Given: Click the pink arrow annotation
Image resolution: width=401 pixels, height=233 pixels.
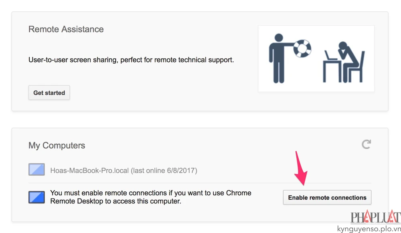Looking at the screenshot, I should (301, 168).
